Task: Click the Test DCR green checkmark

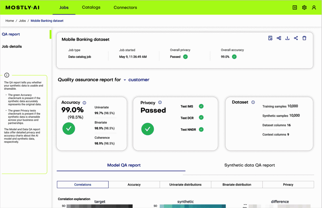Action: click(201, 117)
